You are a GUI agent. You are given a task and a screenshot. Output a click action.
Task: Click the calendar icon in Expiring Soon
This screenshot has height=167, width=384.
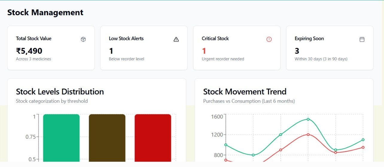[x=362, y=39]
